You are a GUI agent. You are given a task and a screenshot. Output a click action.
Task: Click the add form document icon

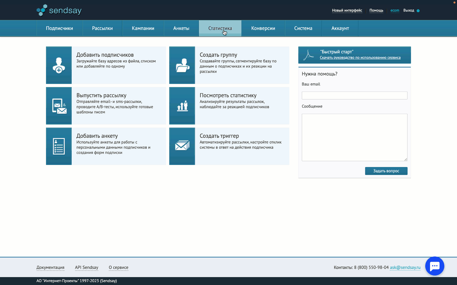[x=59, y=146]
